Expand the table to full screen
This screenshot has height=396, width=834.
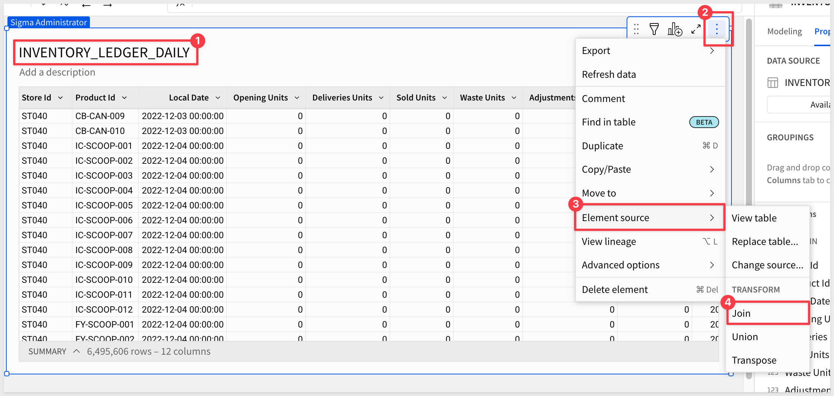(x=696, y=29)
